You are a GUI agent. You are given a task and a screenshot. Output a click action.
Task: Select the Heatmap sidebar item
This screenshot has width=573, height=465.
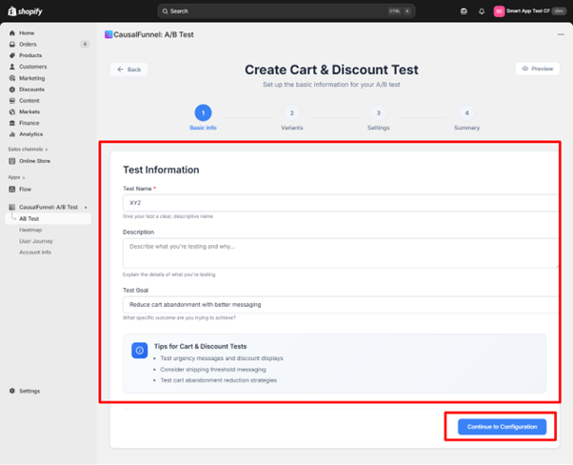tap(30, 230)
